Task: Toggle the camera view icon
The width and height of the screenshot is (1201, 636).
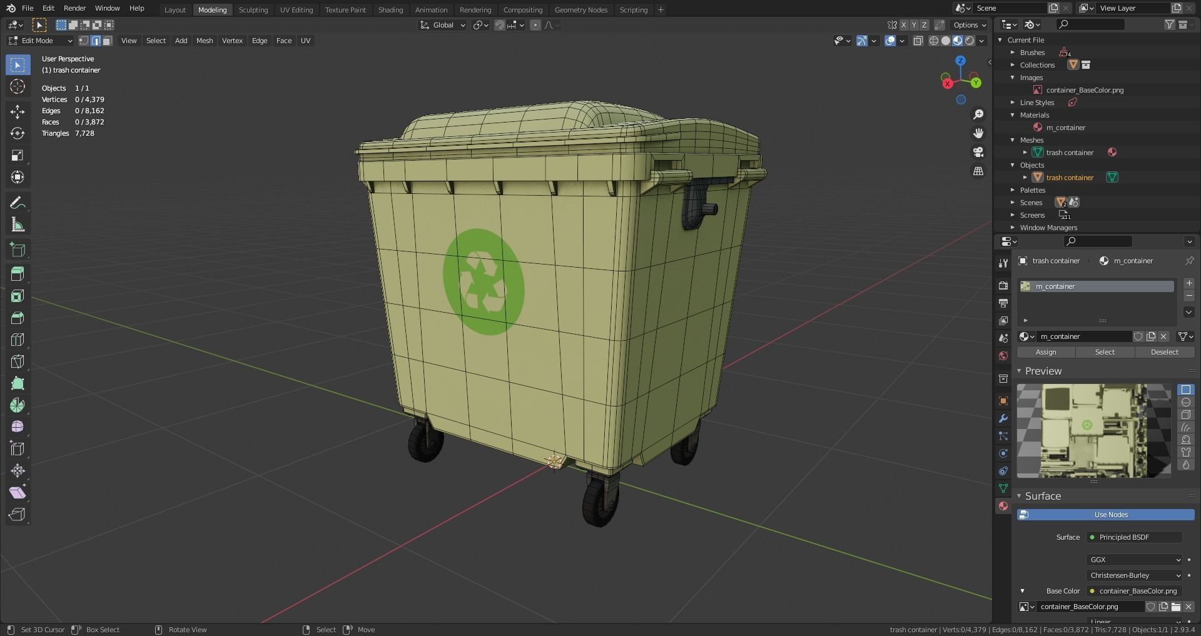Action: tap(978, 152)
